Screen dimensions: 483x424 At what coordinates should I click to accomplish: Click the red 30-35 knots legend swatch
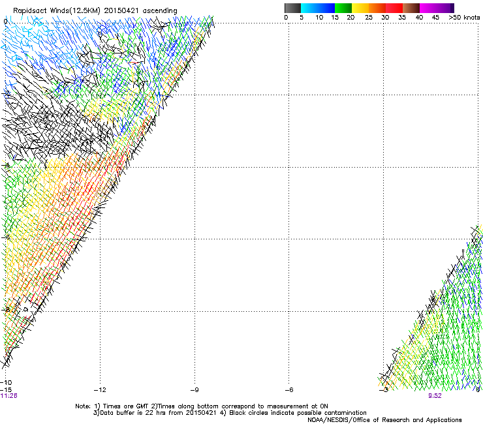(x=394, y=8)
